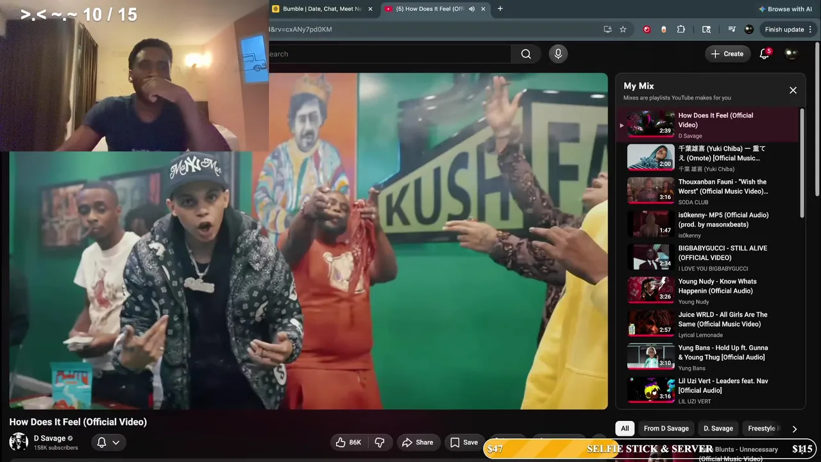Close the Bumble tab
The image size is (821, 462).
[x=370, y=9]
